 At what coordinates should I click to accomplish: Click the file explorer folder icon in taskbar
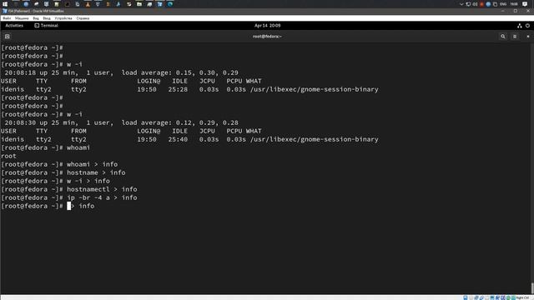point(139,4)
